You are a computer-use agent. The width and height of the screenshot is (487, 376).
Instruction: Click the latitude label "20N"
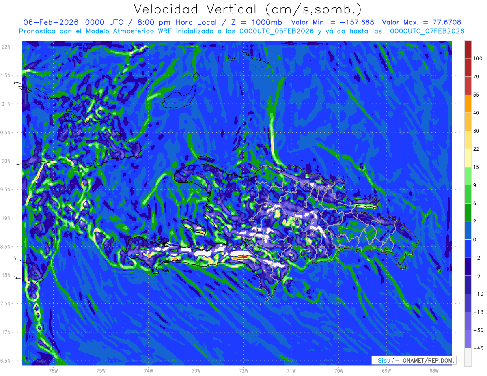[6, 161]
